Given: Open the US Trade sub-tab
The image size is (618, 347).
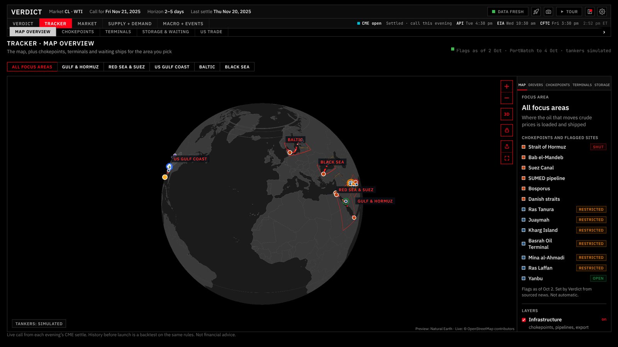Looking at the screenshot, I should click(x=211, y=32).
